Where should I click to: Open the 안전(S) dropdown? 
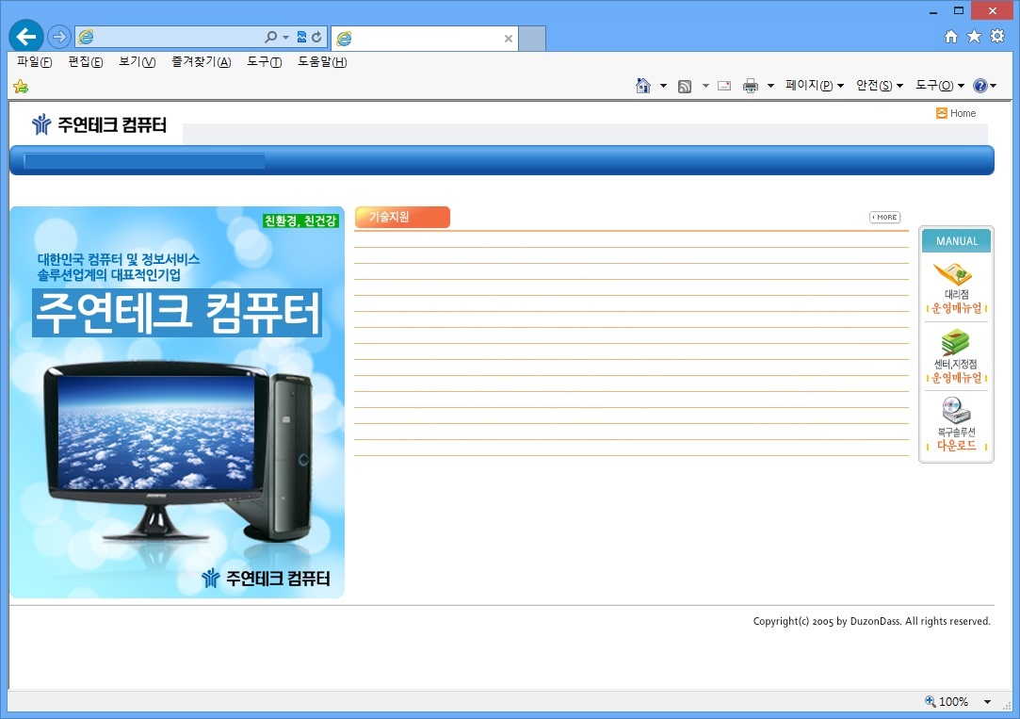[x=880, y=85]
